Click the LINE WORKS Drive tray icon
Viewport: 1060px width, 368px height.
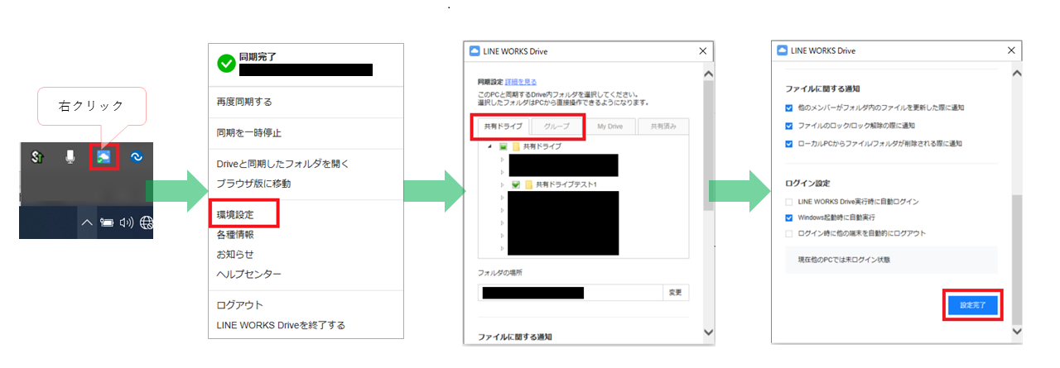click(x=105, y=156)
